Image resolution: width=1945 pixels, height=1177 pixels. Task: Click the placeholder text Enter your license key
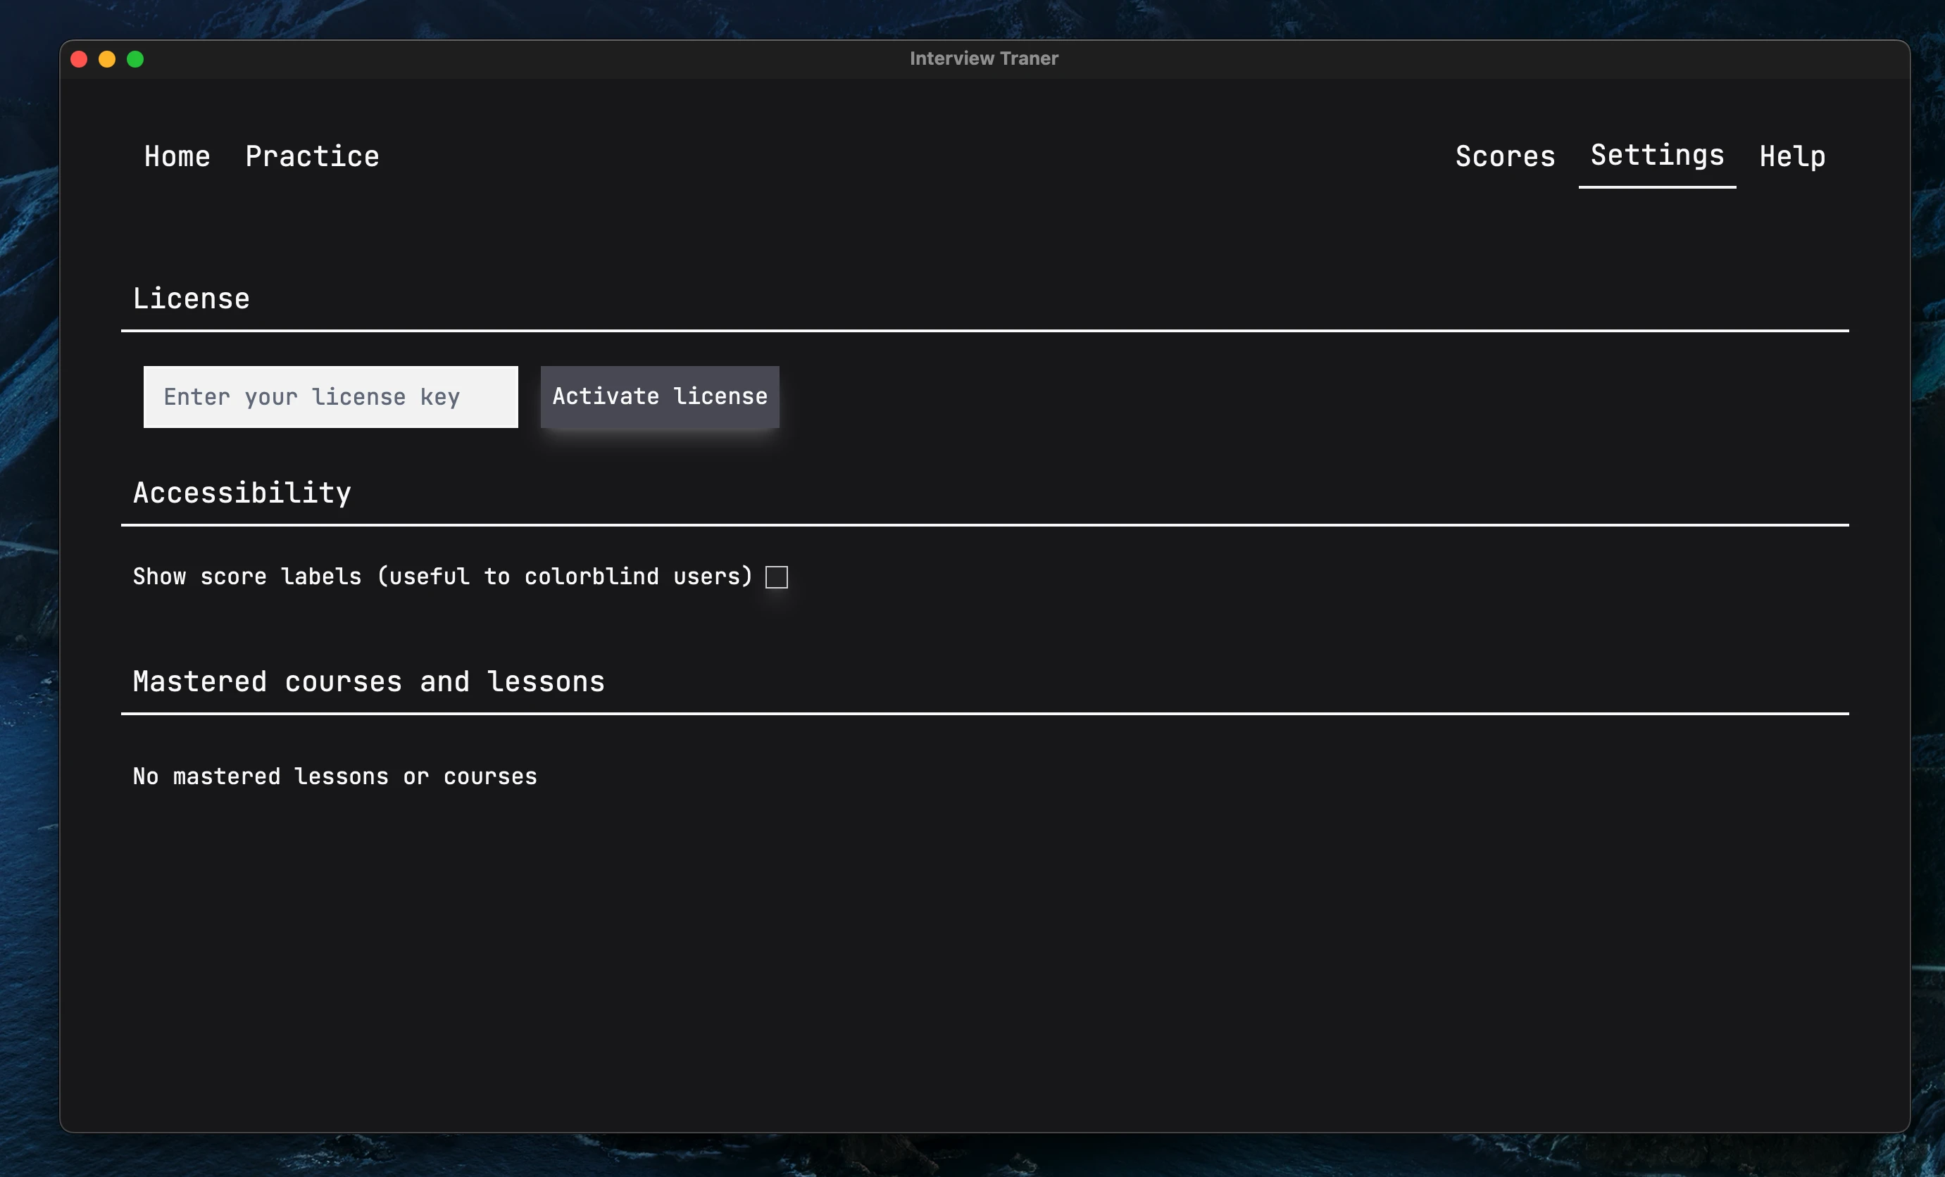(x=312, y=397)
